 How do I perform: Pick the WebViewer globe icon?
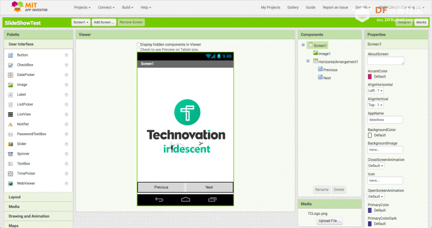10,183
